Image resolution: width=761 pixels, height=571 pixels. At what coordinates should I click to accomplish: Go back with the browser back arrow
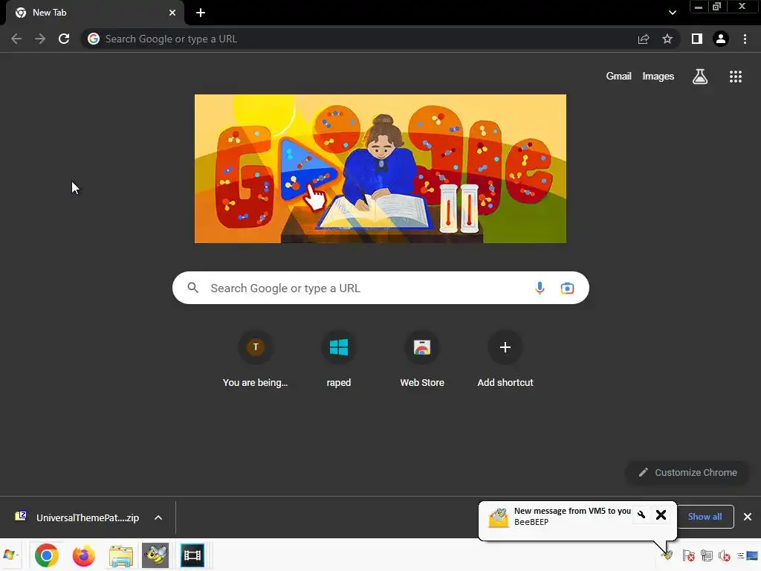(16, 39)
